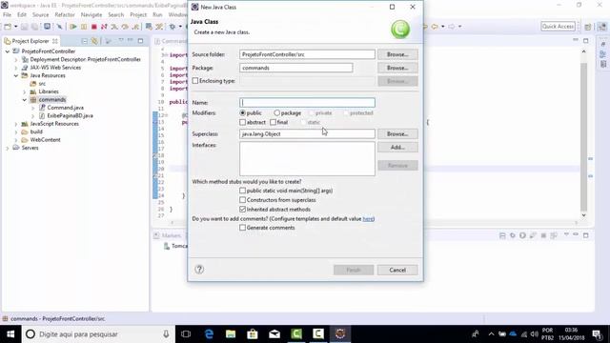Screen dimensions: 610x343
Task: Select Command.java in Project Explorer
Action: point(66,108)
